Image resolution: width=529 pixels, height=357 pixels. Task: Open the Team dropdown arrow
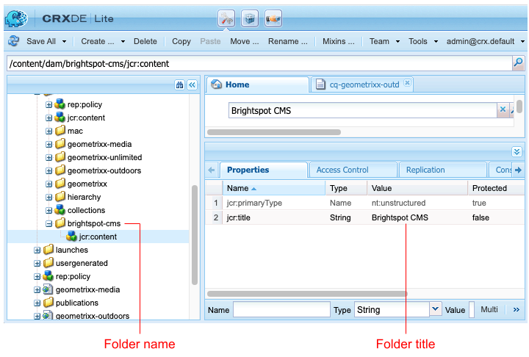397,42
